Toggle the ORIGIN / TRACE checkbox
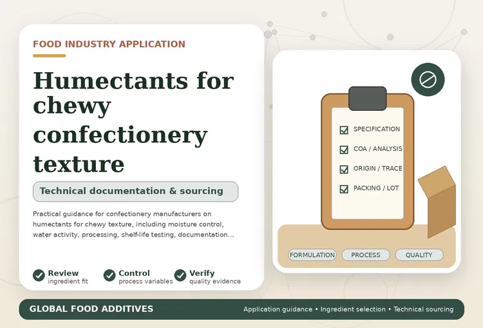483x328 pixels. (x=344, y=169)
